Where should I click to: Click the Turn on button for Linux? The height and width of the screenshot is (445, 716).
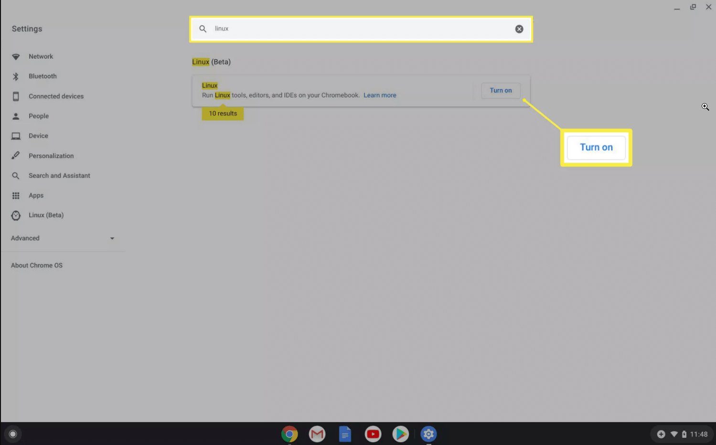(x=501, y=90)
